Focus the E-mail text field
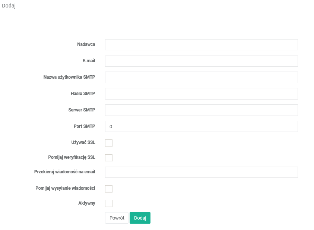 tap(201, 61)
